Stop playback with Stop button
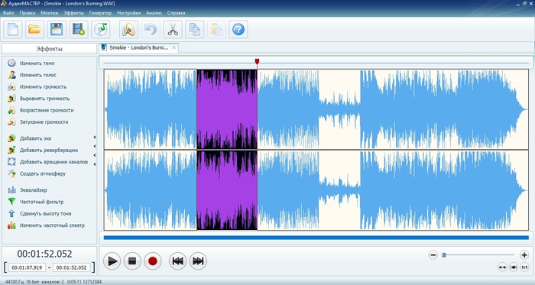 pyautogui.click(x=132, y=261)
